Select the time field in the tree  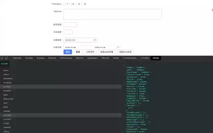(5, 107)
